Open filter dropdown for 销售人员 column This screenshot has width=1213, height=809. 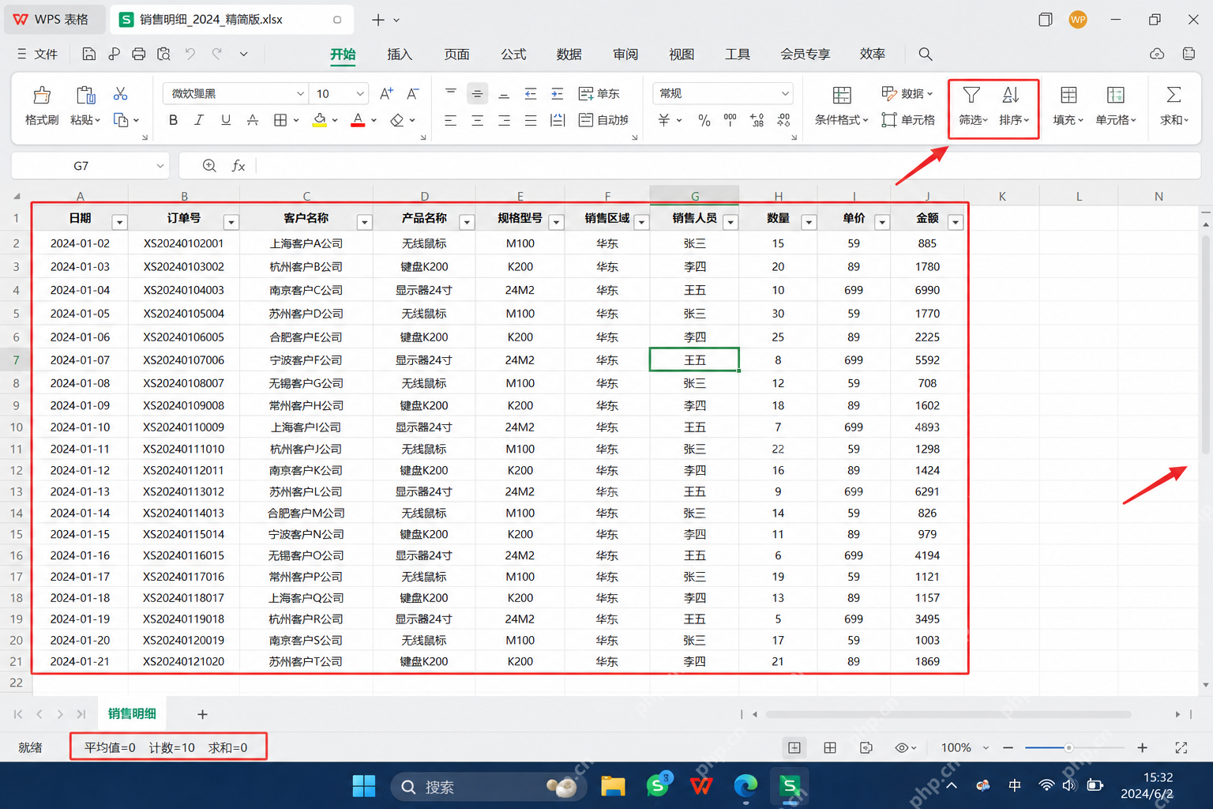point(730,222)
